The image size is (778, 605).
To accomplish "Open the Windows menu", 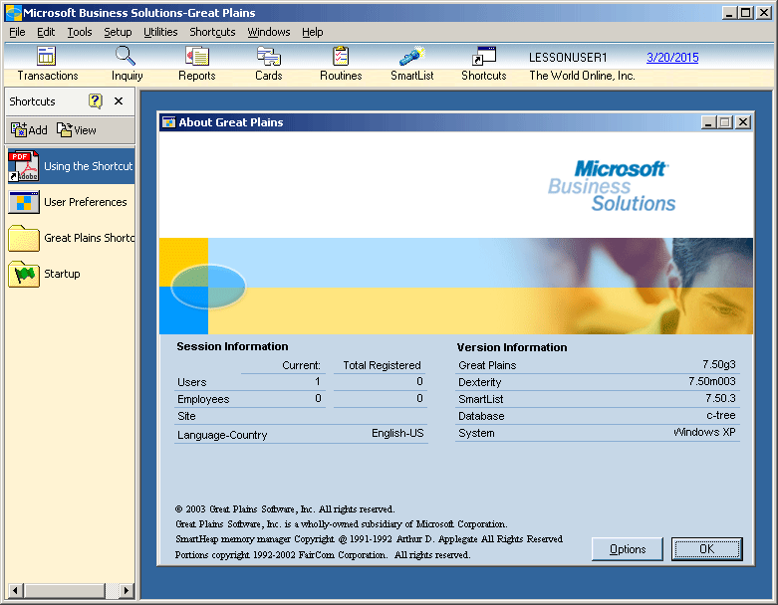I will 268,32.
